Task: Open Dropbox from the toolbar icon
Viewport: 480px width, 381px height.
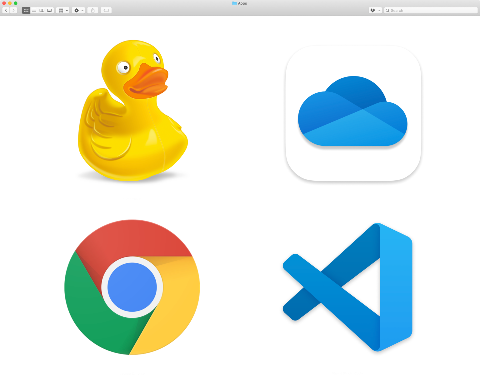Action: [372, 10]
